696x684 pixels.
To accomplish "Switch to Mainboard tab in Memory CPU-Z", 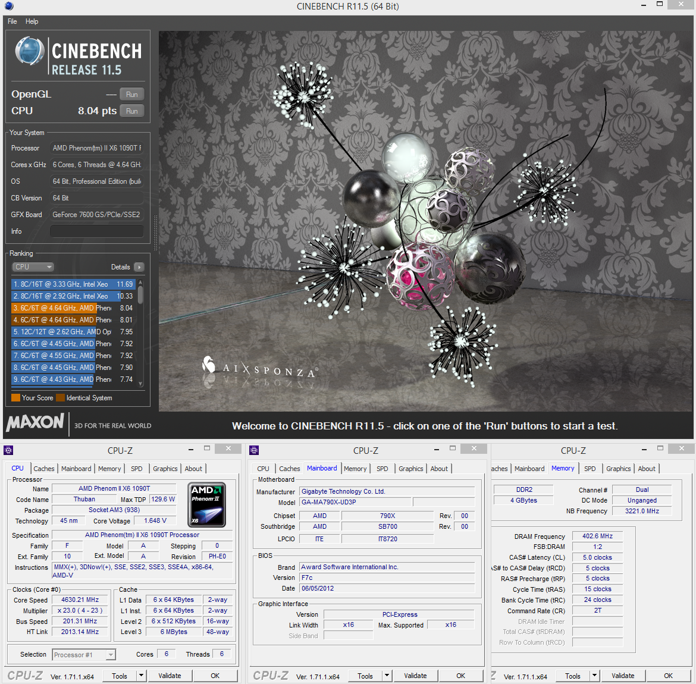I will pos(529,469).
